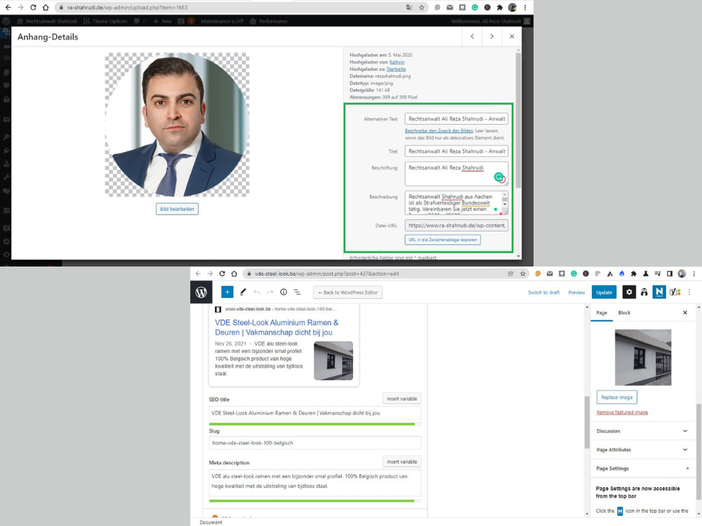The height and width of the screenshot is (526, 702).
Task: Click the VDE Steel-Look snippet preview title
Action: (277, 328)
